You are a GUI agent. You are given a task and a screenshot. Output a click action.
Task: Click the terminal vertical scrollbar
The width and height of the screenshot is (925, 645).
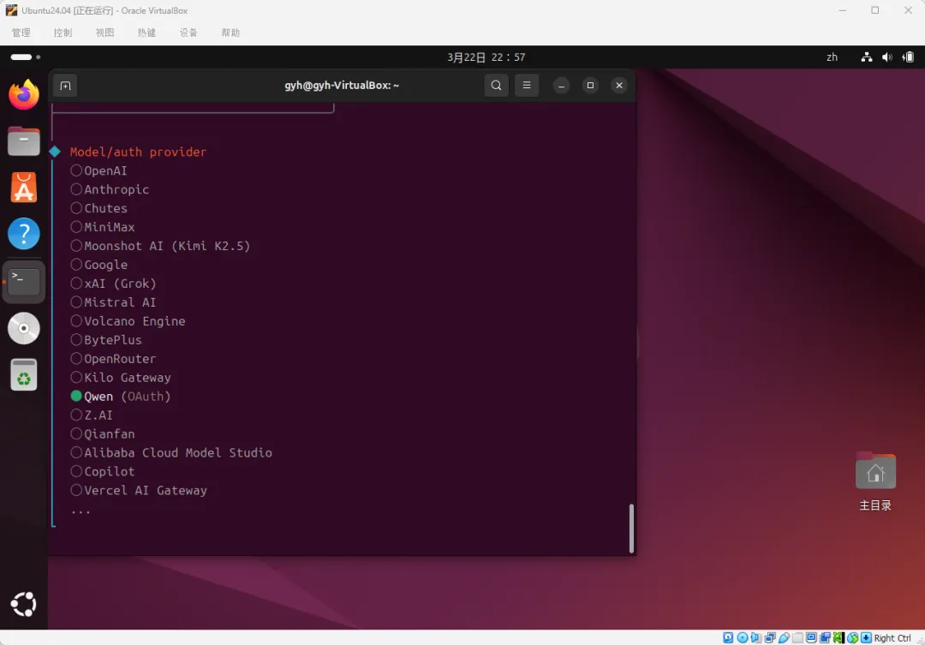tap(631, 529)
